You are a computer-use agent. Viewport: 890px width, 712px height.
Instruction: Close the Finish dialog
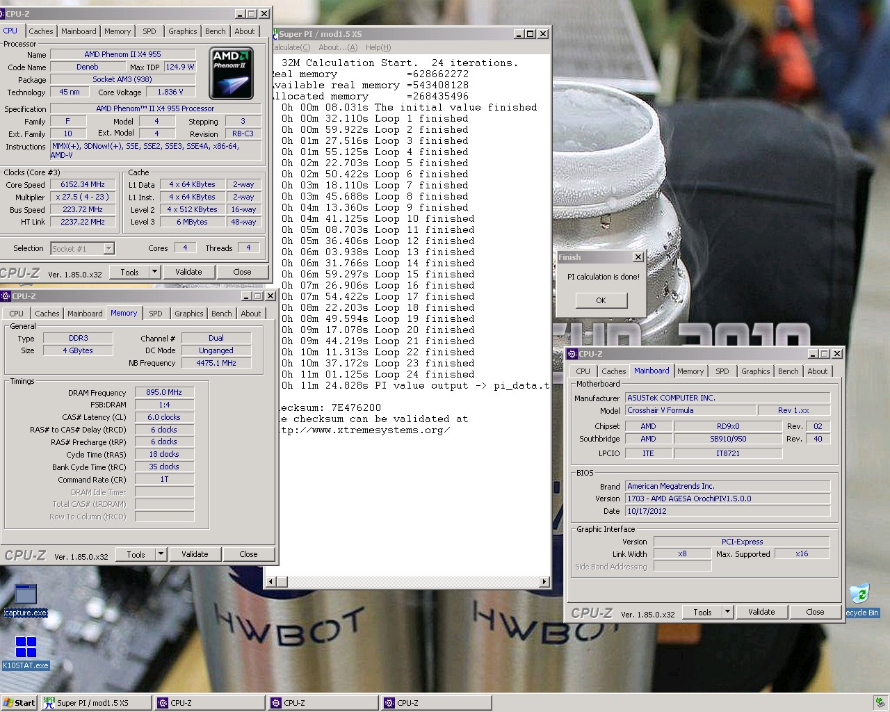[x=638, y=257]
